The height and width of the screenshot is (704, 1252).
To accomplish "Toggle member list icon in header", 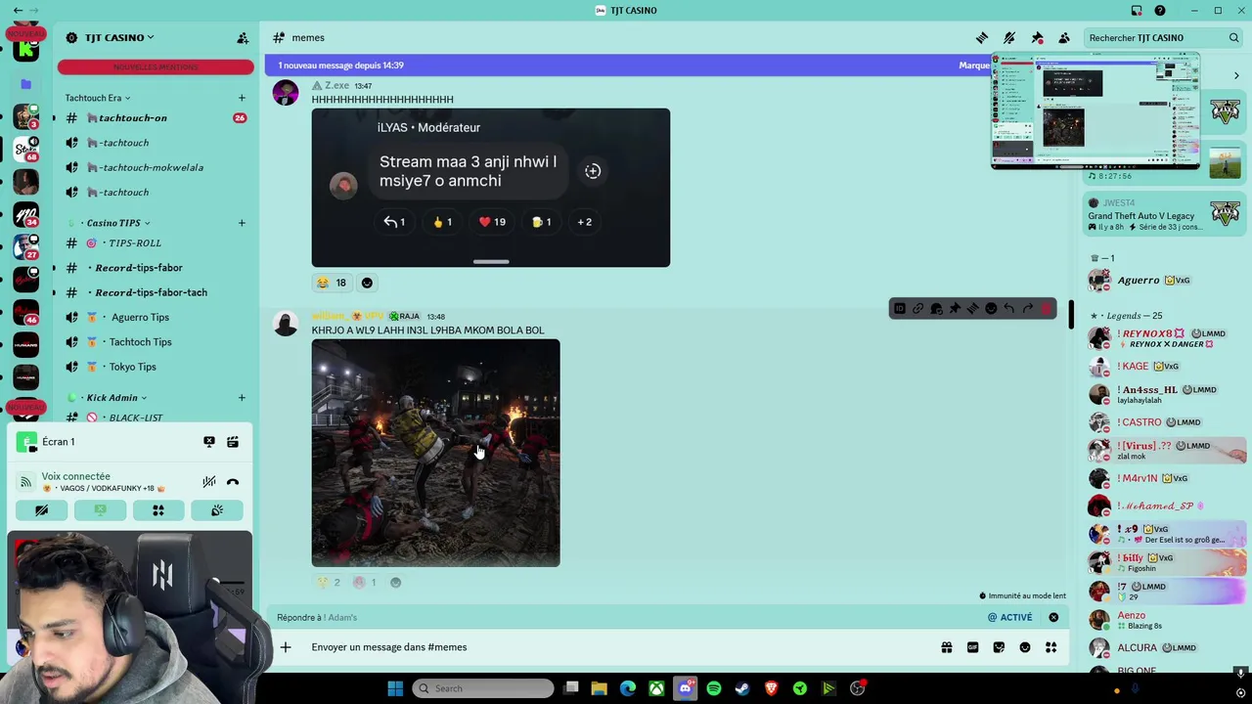I will tap(1064, 37).
